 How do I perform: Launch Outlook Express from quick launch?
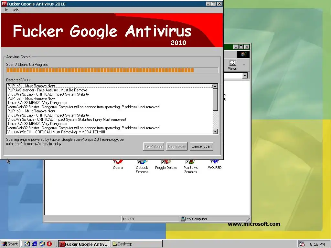pyautogui.click(x=42, y=244)
